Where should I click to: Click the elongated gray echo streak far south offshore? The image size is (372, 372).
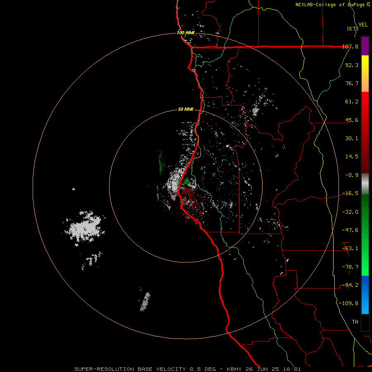145,302
